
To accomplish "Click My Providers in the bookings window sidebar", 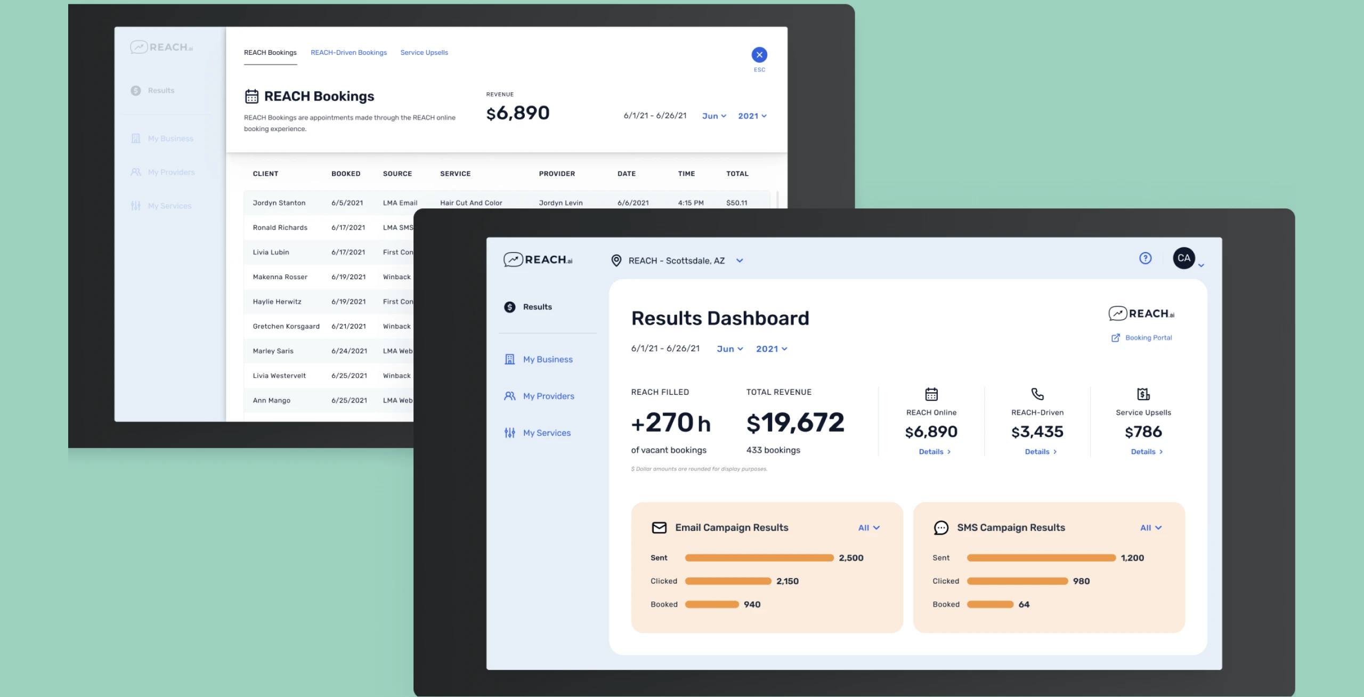I will 171,172.
